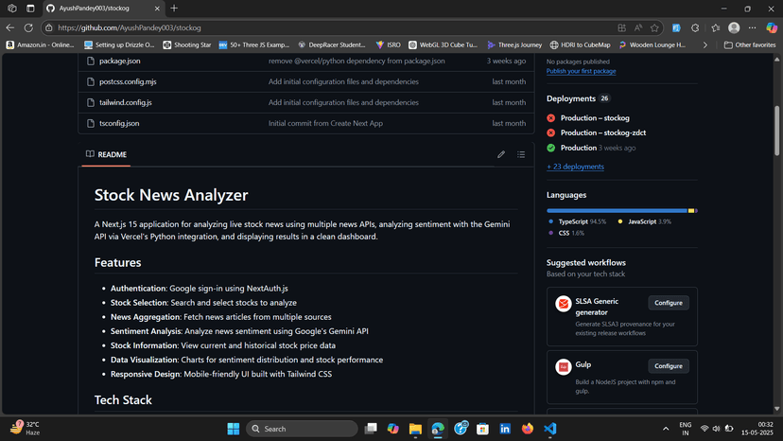Open the Other favorites folder

[750, 45]
